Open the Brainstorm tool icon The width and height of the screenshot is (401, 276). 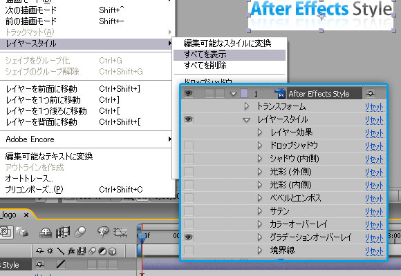point(103,232)
